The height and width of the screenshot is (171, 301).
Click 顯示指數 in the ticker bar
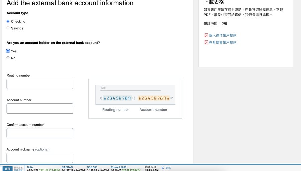point(18,167)
